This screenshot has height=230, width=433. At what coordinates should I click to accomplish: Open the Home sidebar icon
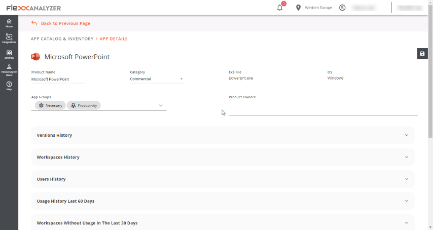coord(9,23)
